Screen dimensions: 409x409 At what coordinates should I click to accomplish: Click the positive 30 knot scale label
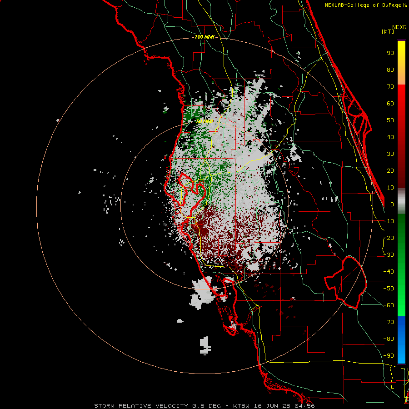[x=390, y=154]
